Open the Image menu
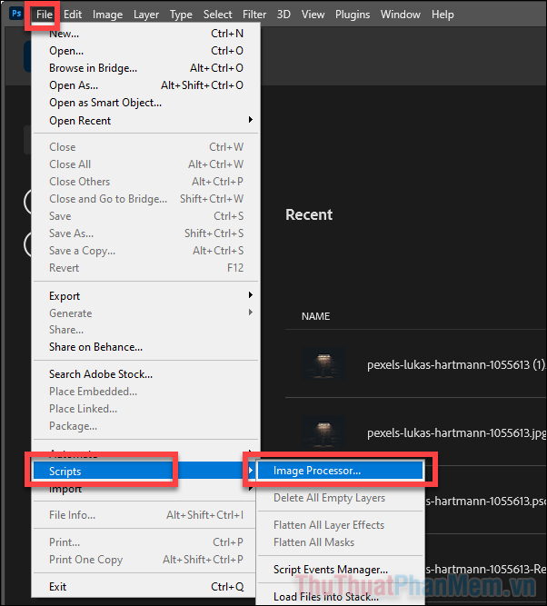The width and height of the screenshot is (547, 606). tap(107, 15)
